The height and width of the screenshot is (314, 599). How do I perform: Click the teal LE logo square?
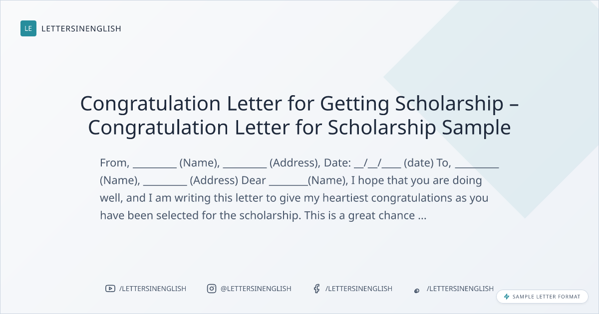(28, 28)
